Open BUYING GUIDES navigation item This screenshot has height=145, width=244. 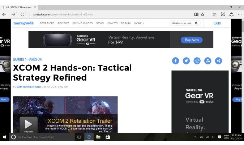(82, 23)
